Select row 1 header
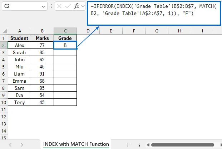Screen dimensions: 222x149 pyautogui.click(x=4, y=38)
